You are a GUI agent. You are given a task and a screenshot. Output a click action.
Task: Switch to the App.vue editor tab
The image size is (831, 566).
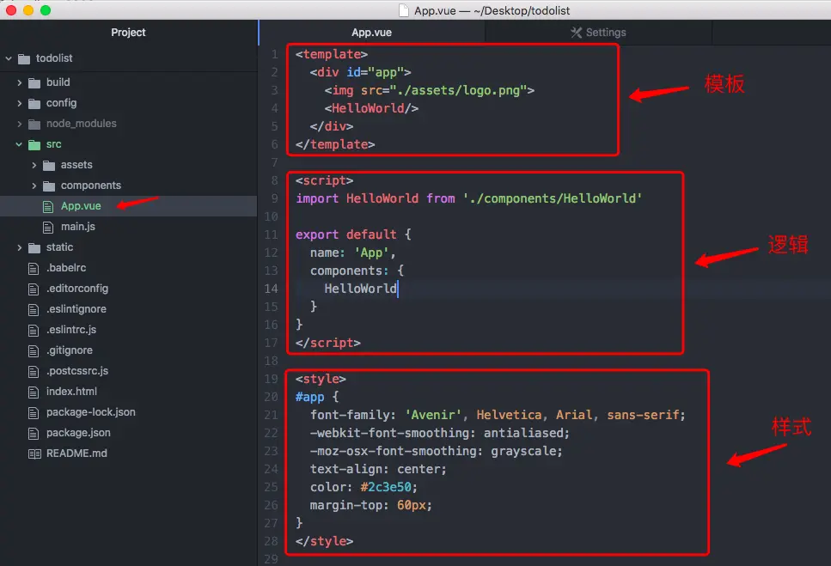pos(371,33)
